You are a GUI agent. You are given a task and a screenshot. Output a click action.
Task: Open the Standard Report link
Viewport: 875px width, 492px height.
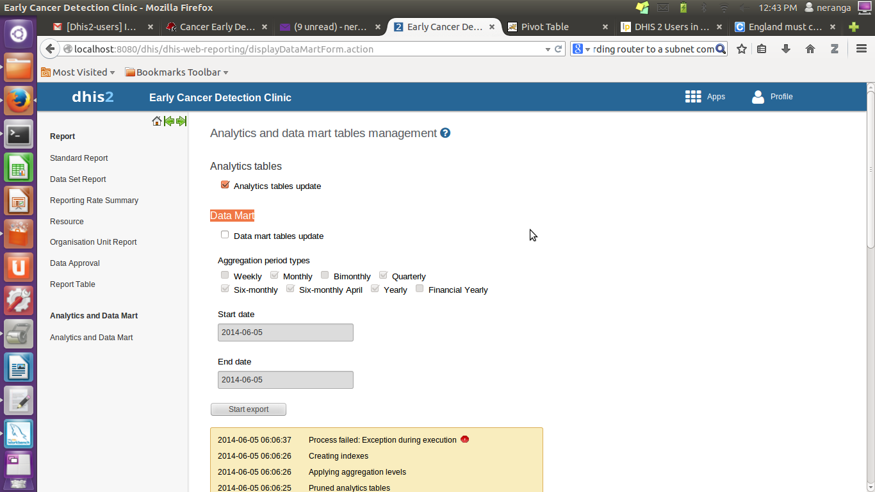pos(79,158)
